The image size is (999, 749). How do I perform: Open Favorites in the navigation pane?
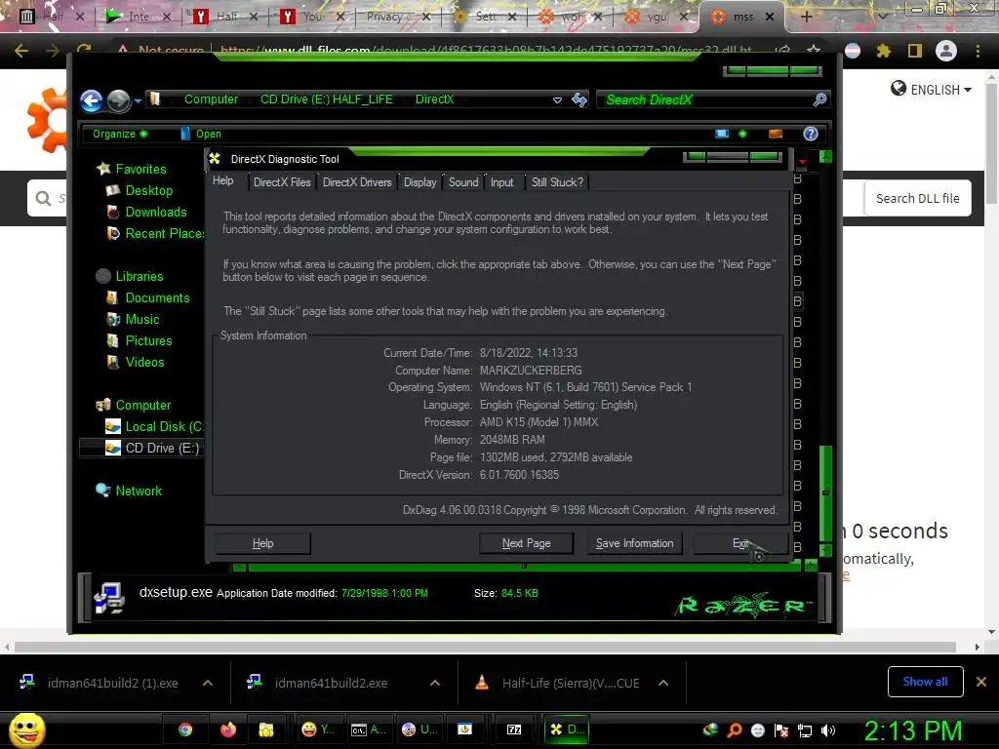click(140, 169)
